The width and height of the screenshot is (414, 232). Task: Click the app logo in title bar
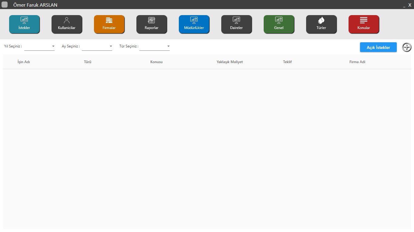pos(5,5)
